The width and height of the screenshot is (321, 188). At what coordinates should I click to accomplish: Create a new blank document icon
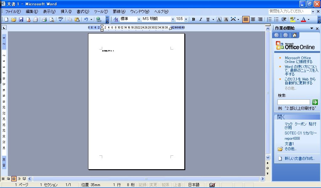click(6, 19)
